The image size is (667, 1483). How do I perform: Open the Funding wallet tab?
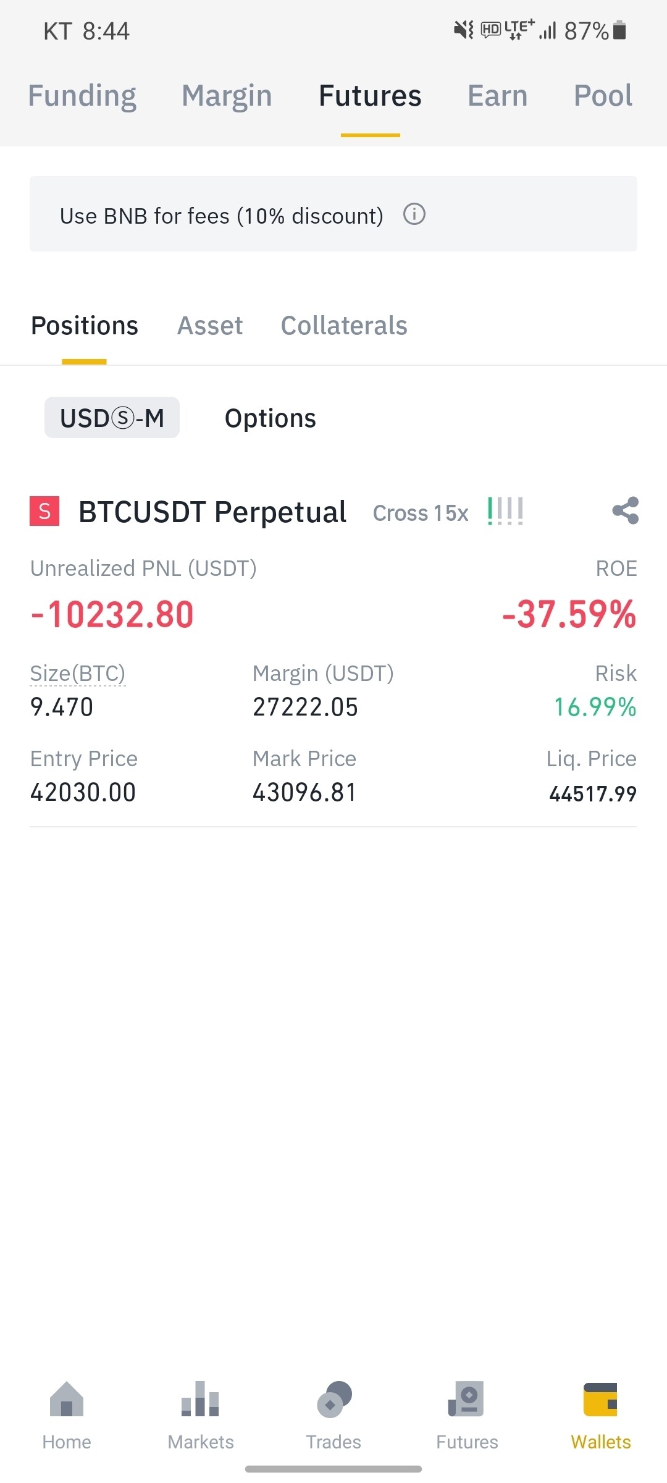[x=82, y=96]
